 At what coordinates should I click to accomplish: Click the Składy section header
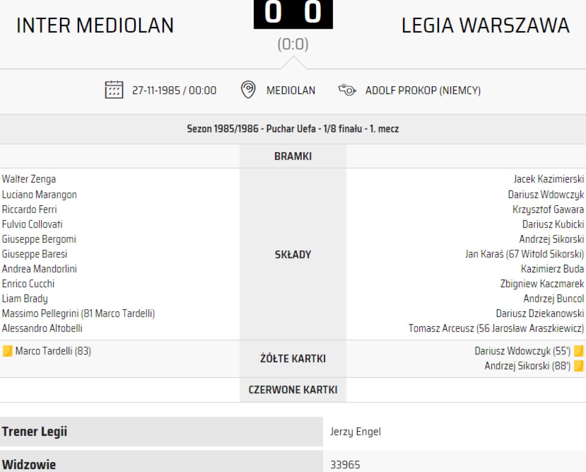point(293,255)
